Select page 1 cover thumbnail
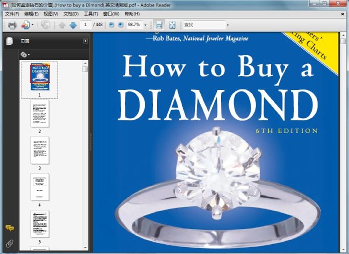 (40, 77)
